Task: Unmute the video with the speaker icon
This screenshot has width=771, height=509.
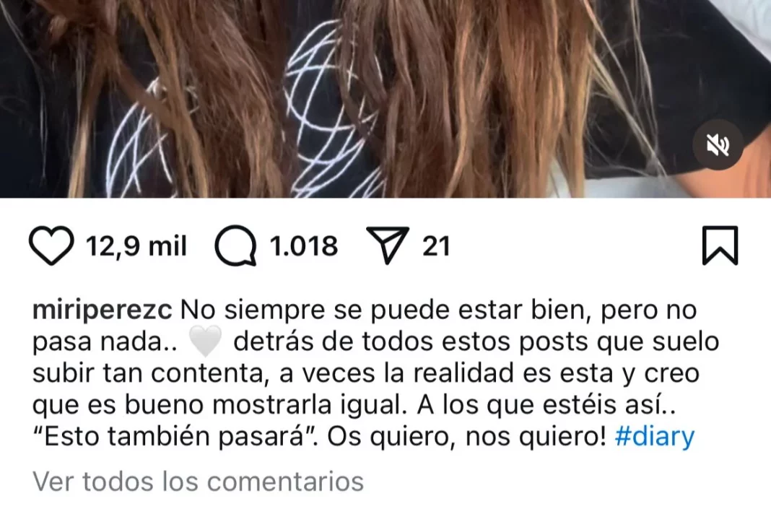Action: tap(718, 145)
